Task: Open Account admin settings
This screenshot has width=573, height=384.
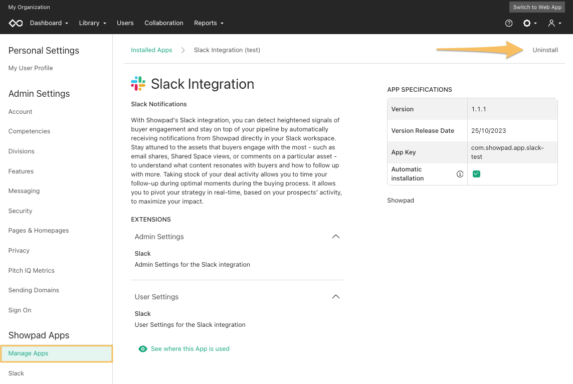Action: coord(20,112)
